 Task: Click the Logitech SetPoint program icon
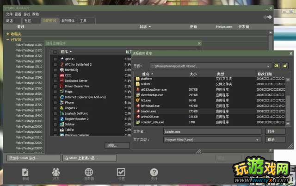62,113
